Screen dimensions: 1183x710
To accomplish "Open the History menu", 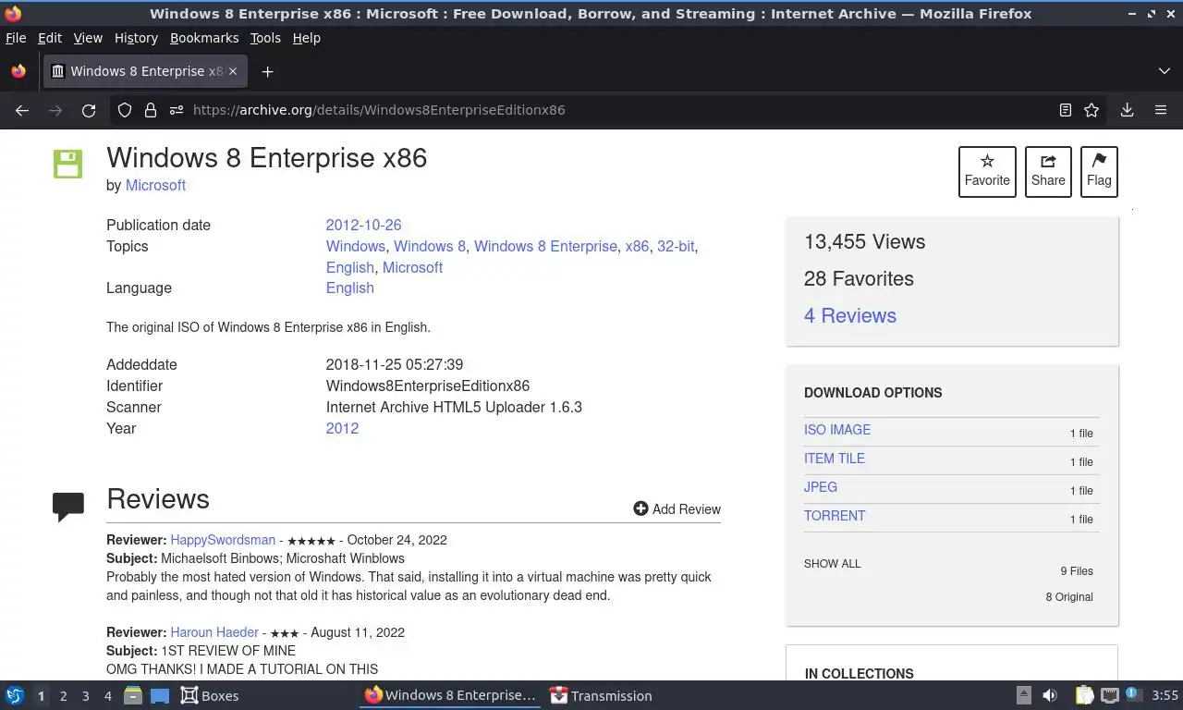I will 136,38.
